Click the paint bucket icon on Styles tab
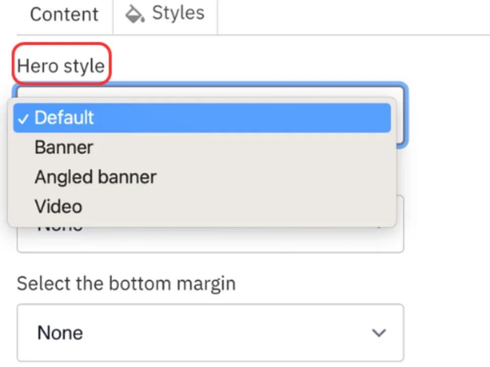The width and height of the screenshot is (490, 367). tap(134, 14)
